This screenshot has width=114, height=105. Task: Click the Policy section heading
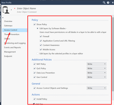coord(35,20)
